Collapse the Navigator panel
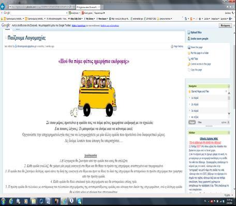 229,86
